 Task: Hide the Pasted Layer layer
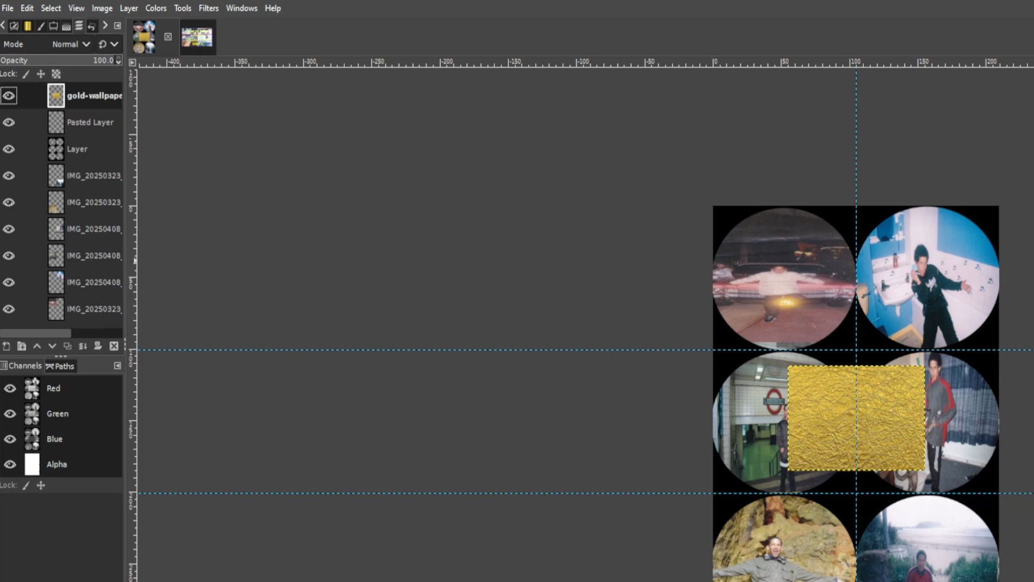coord(9,122)
